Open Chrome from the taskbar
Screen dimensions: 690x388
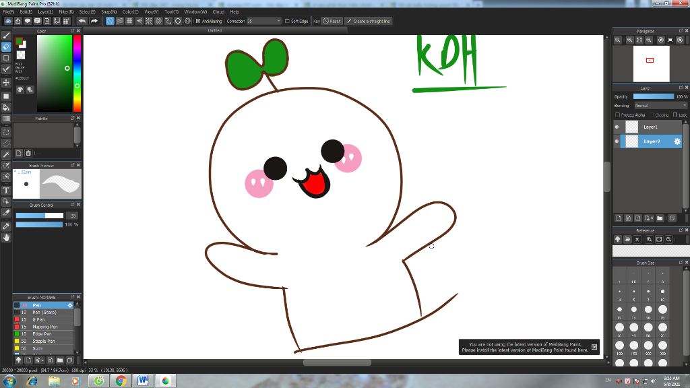tap(121, 381)
